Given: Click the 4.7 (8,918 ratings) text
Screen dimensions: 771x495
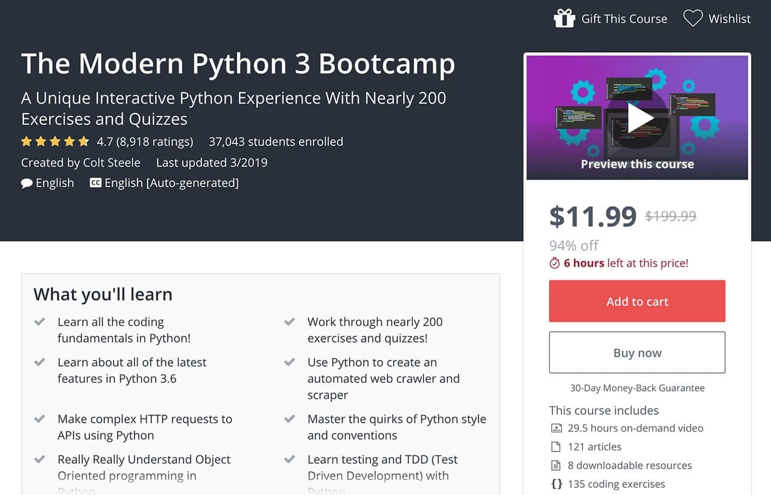Looking at the screenshot, I should tap(145, 142).
